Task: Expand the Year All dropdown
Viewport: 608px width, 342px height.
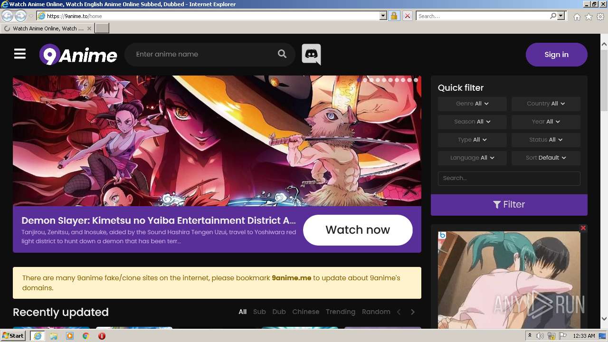Action: [x=546, y=122]
